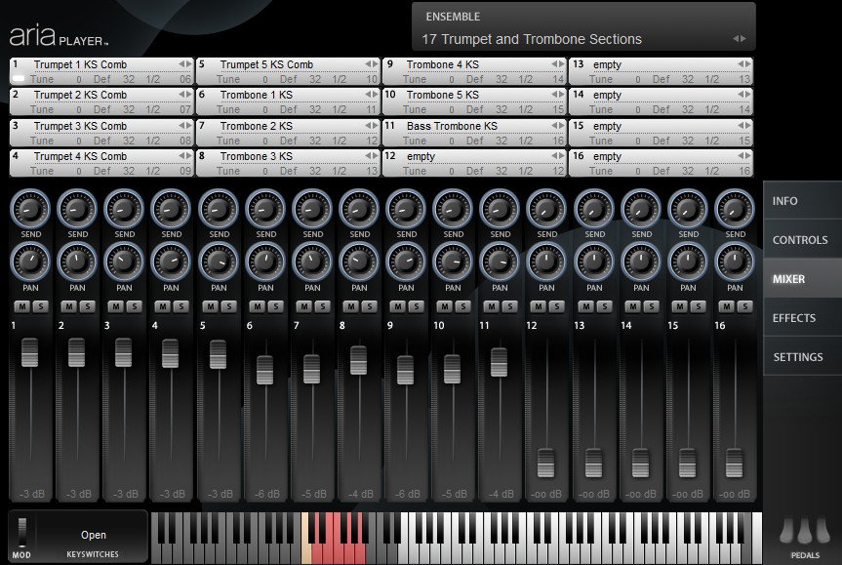Switch to the CONTROLS tab

click(802, 239)
